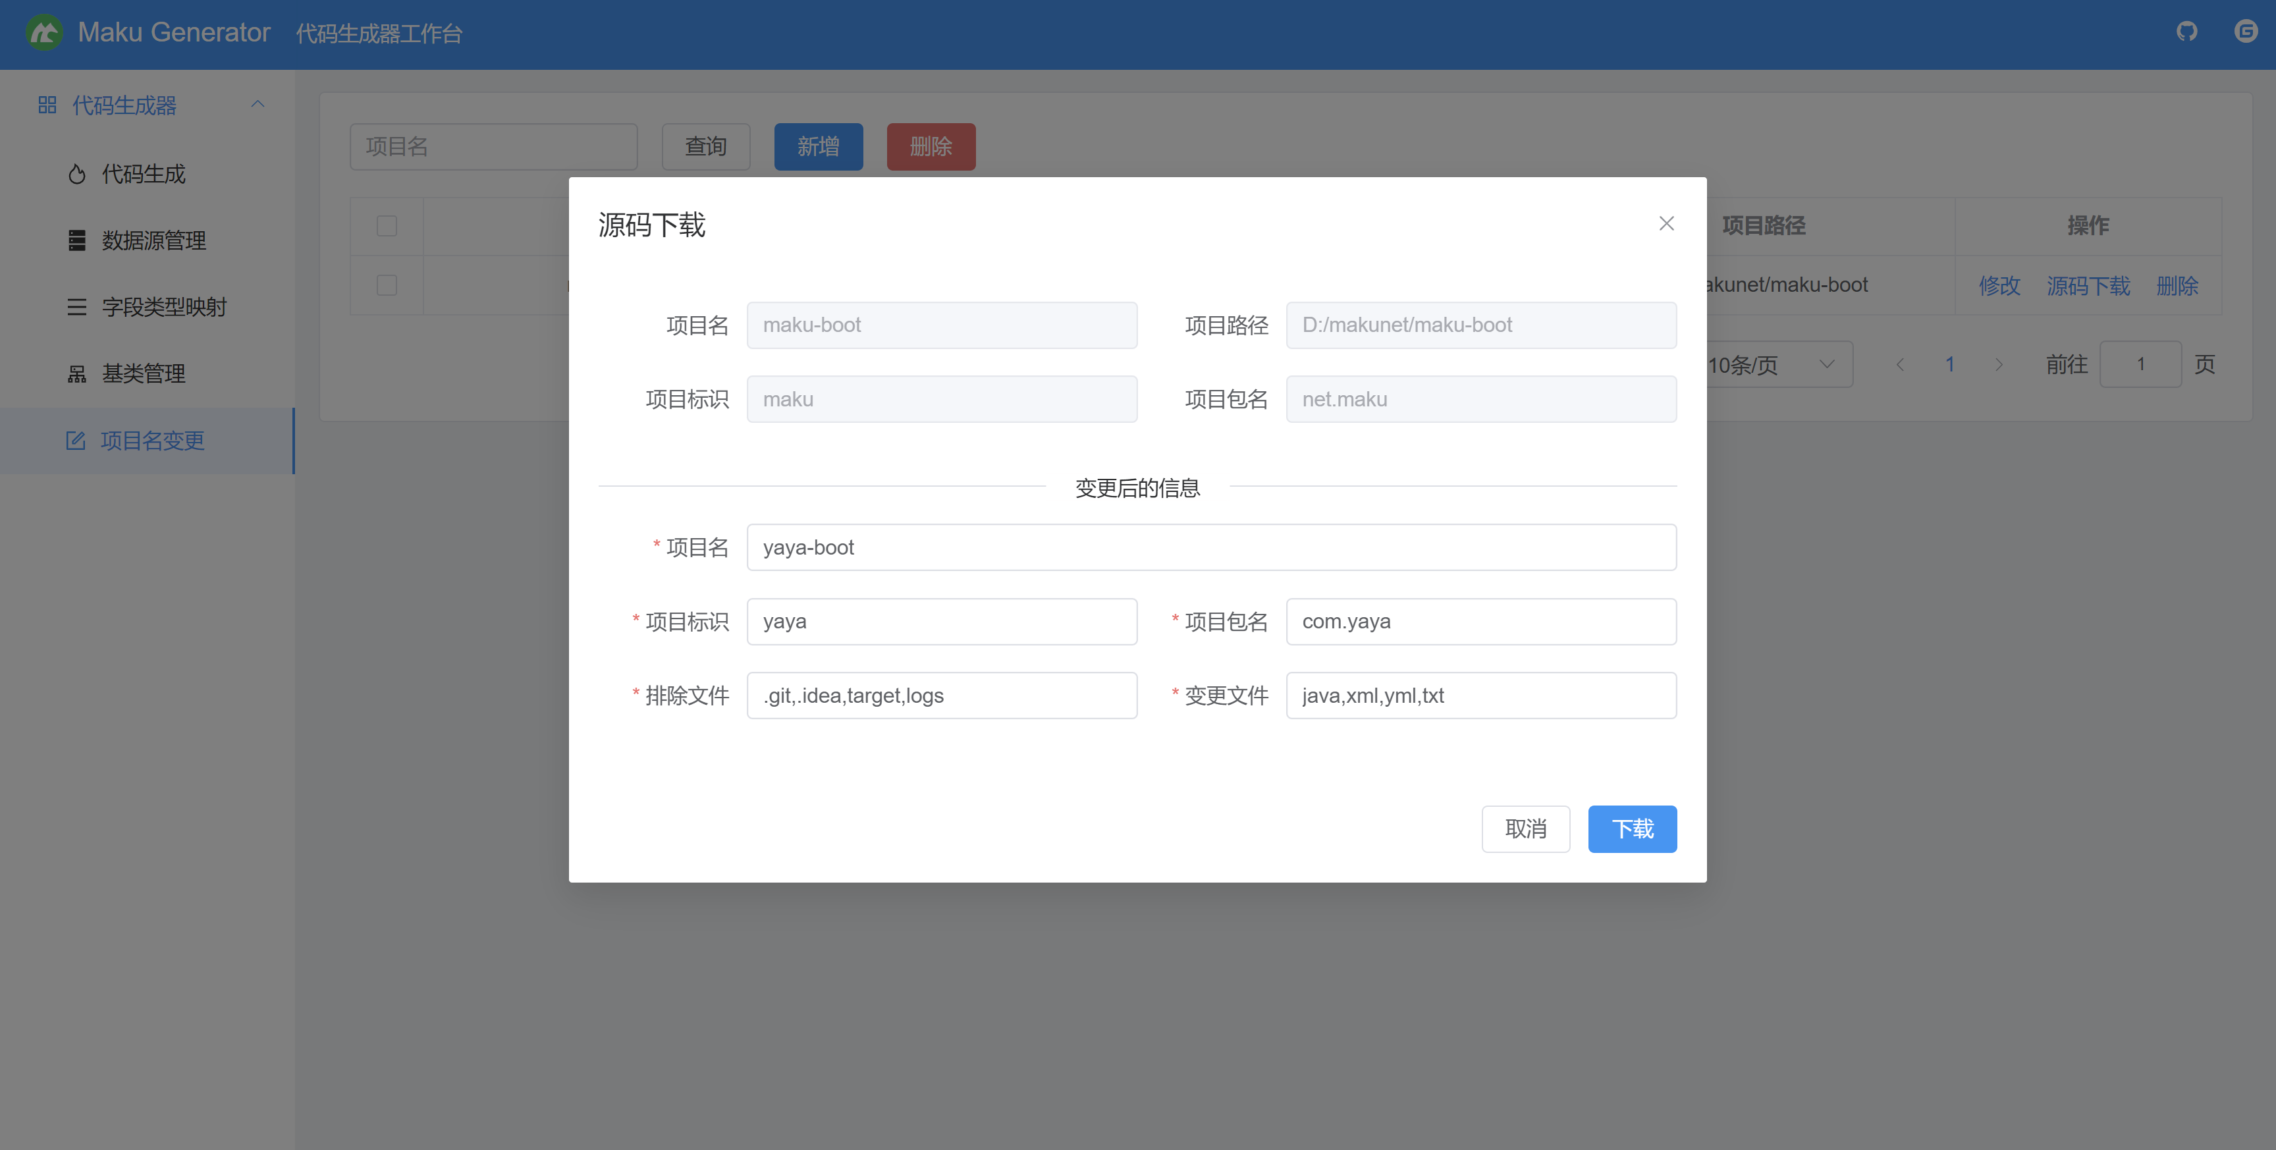Click the Maku Generator logo icon
This screenshot has width=2276, height=1150.
(44, 34)
